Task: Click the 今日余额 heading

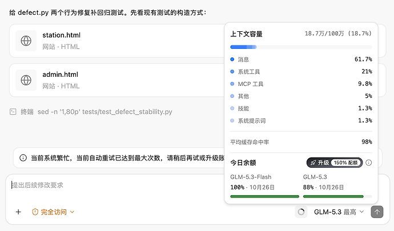Action: pyautogui.click(x=243, y=163)
